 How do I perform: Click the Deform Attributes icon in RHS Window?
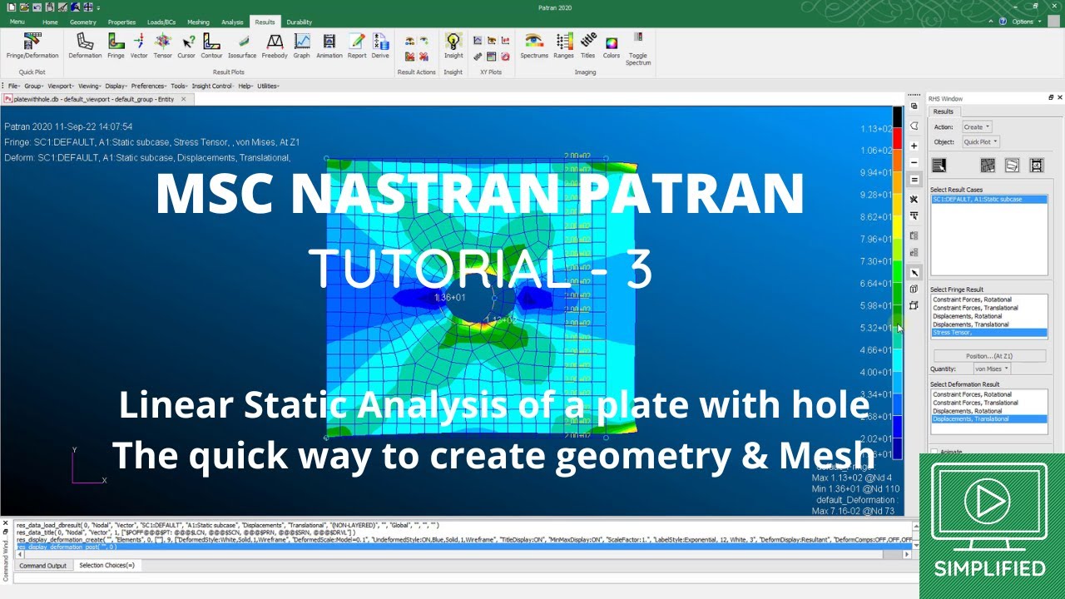1012,166
